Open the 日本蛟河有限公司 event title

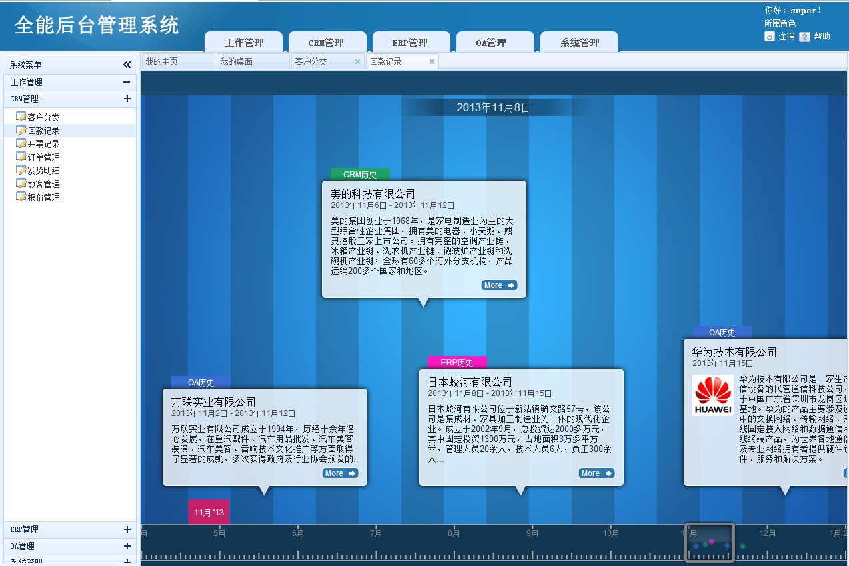tap(470, 382)
